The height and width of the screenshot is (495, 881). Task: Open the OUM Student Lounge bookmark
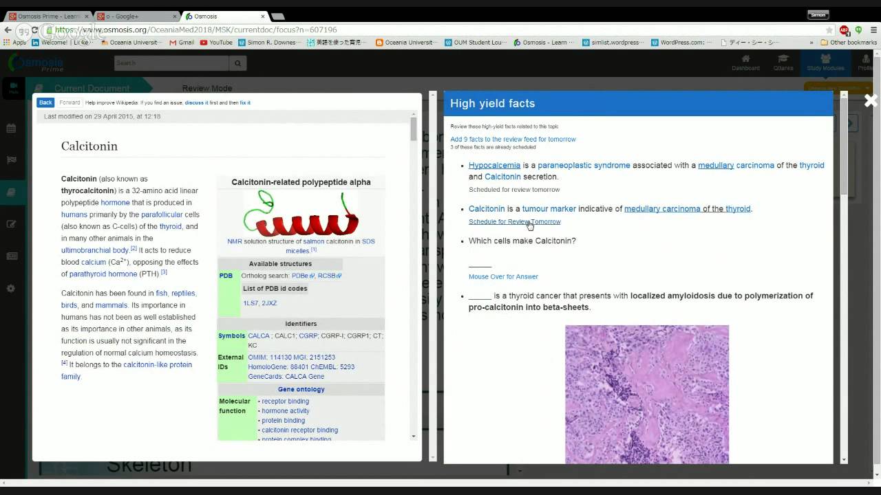tap(475, 43)
